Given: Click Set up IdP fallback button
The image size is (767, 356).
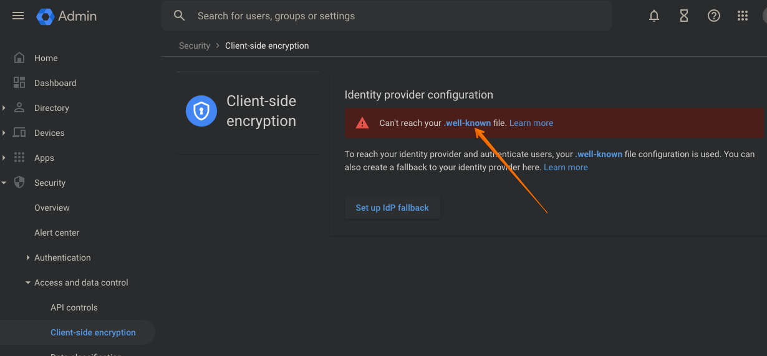Looking at the screenshot, I should pyautogui.click(x=392, y=208).
